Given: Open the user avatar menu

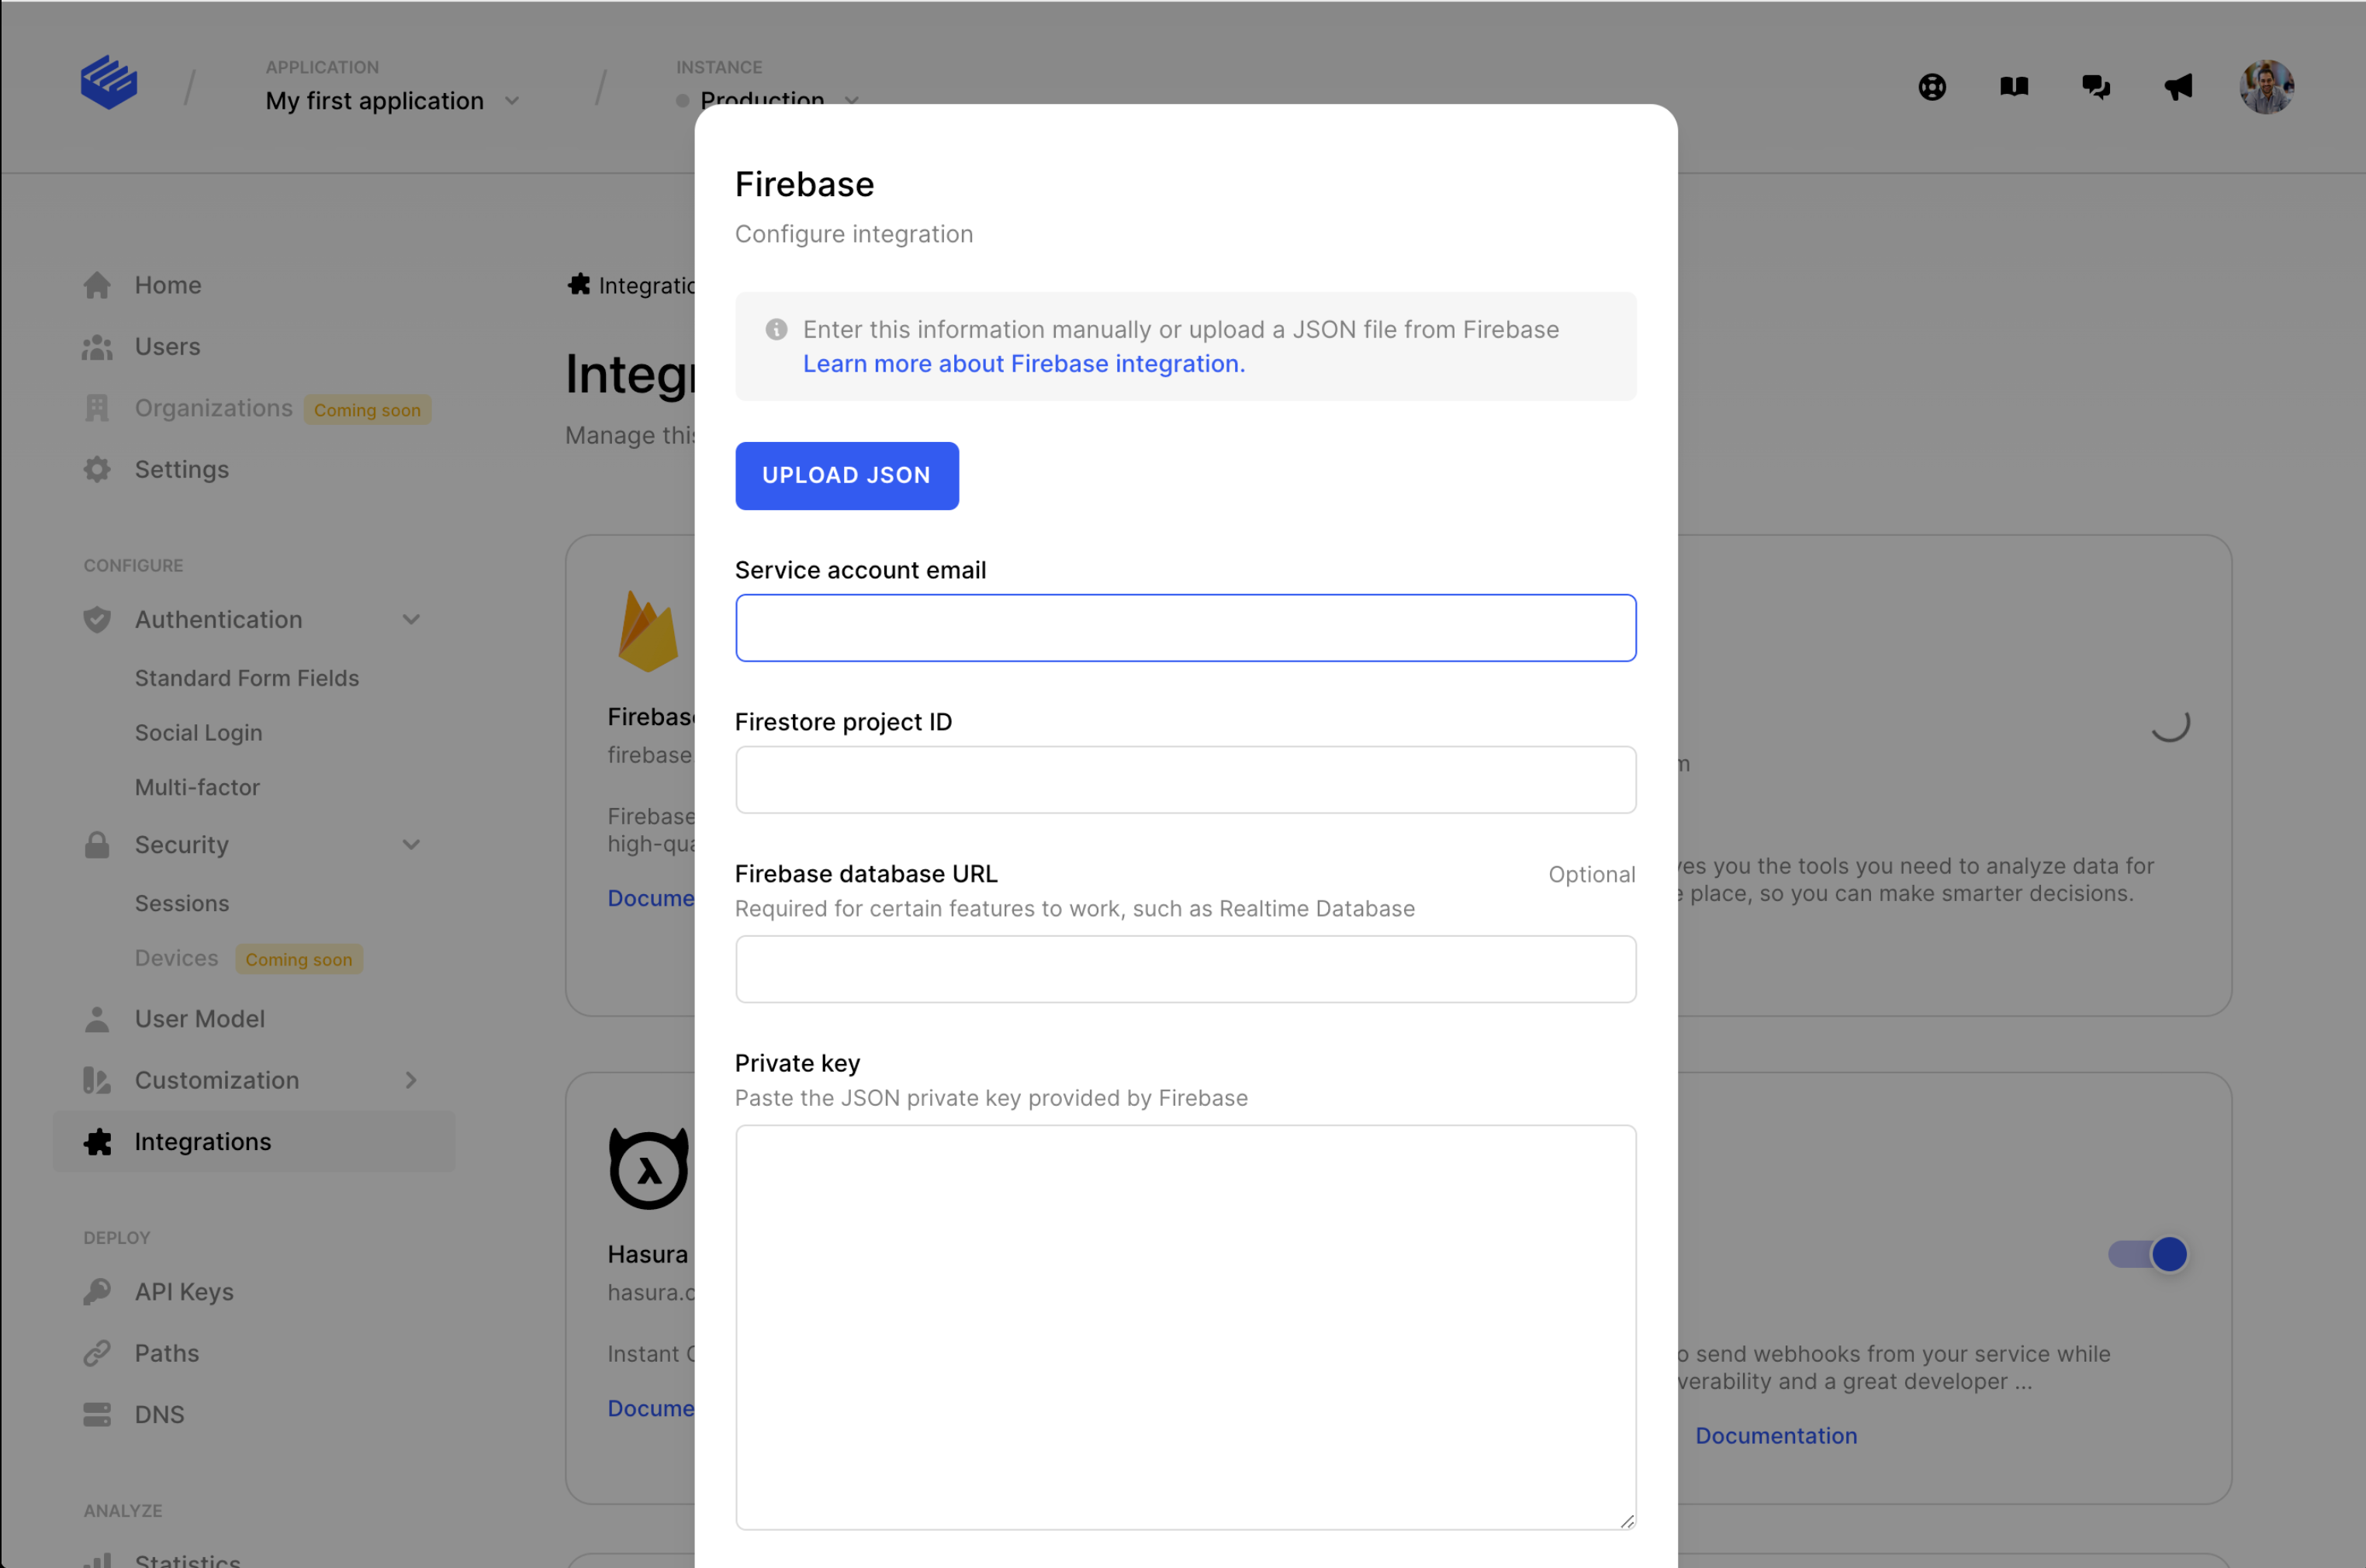Looking at the screenshot, I should pos(2266,87).
